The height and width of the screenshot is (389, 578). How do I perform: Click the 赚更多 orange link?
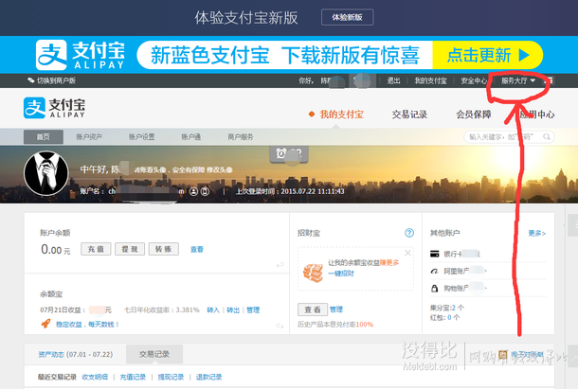389,263
